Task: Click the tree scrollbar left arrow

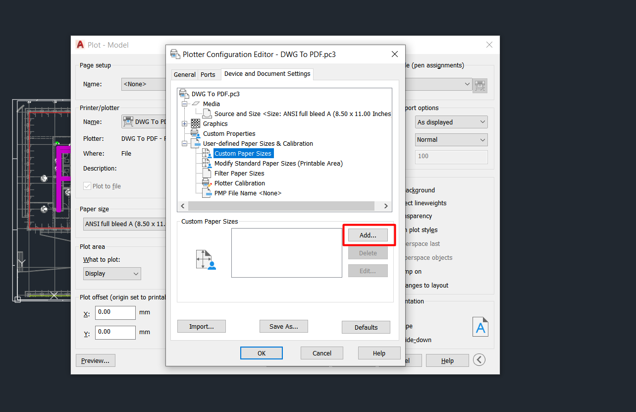Action: (183, 206)
